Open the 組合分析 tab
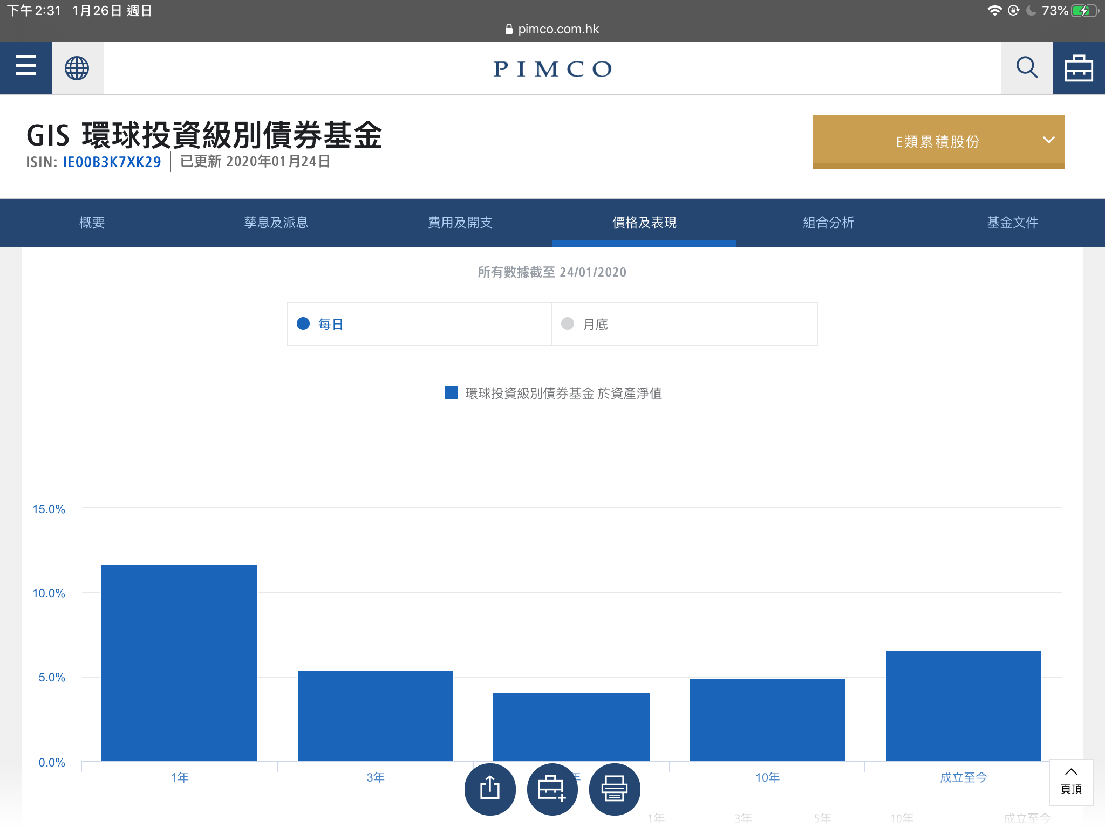Screen dimensions: 1105x828 coord(828,222)
